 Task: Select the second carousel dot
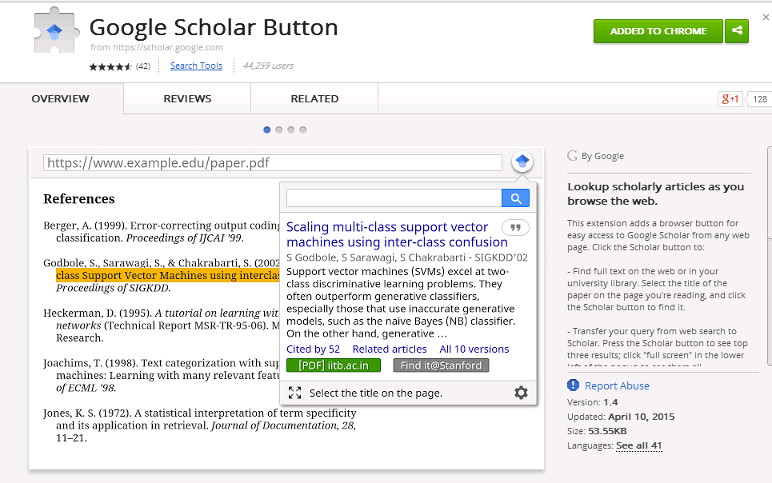point(279,130)
